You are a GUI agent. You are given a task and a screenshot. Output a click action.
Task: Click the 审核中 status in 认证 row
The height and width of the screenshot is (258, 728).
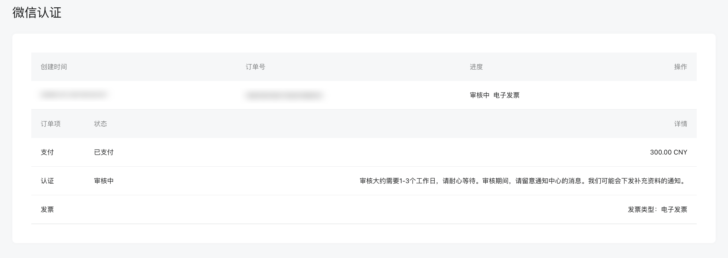103,180
